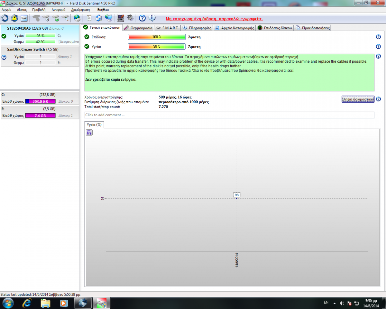Click the main Υγεία 98 % health bar
This screenshot has height=309, width=386.
point(157,46)
